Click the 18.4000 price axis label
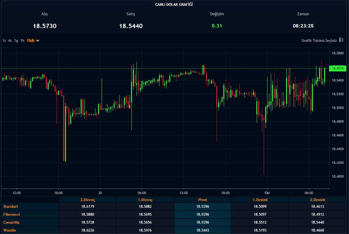Image resolution: width=349 pixels, height=234 pixels. pyautogui.click(x=338, y=176)
